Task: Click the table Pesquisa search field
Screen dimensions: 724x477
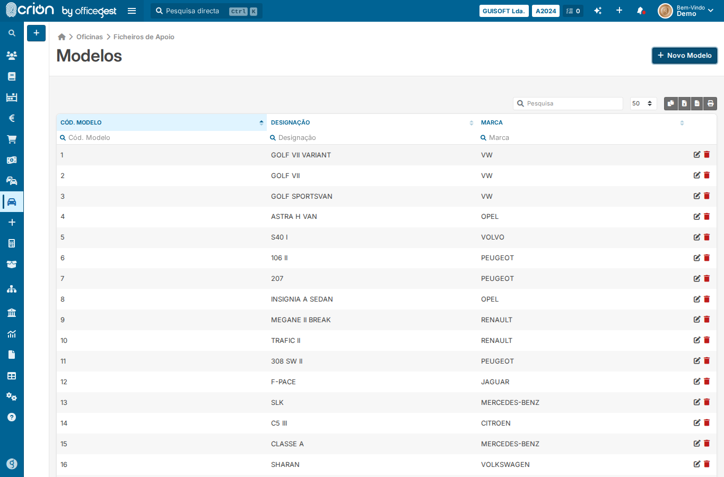Action: 568,103
